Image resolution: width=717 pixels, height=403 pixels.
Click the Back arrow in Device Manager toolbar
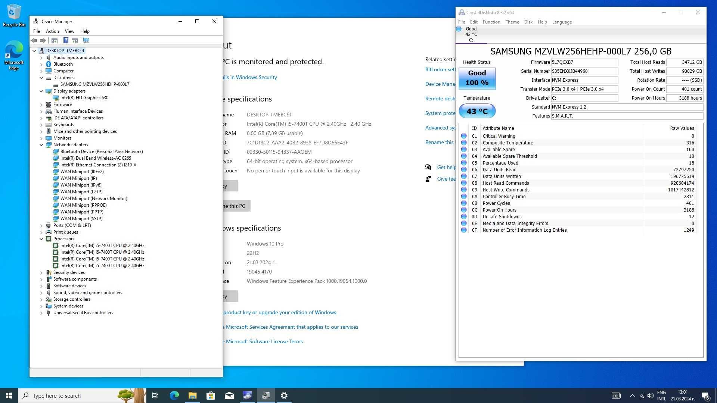click(x=34, y=40)
